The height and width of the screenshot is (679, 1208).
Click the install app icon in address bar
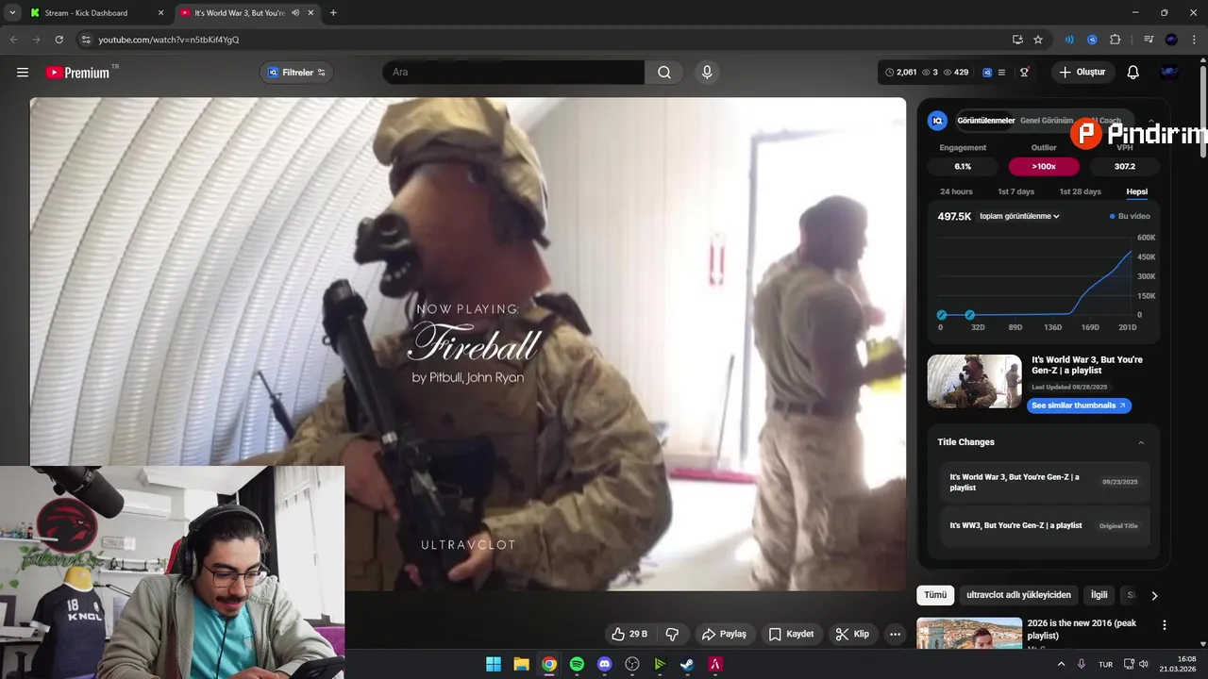coord(1017,40)
